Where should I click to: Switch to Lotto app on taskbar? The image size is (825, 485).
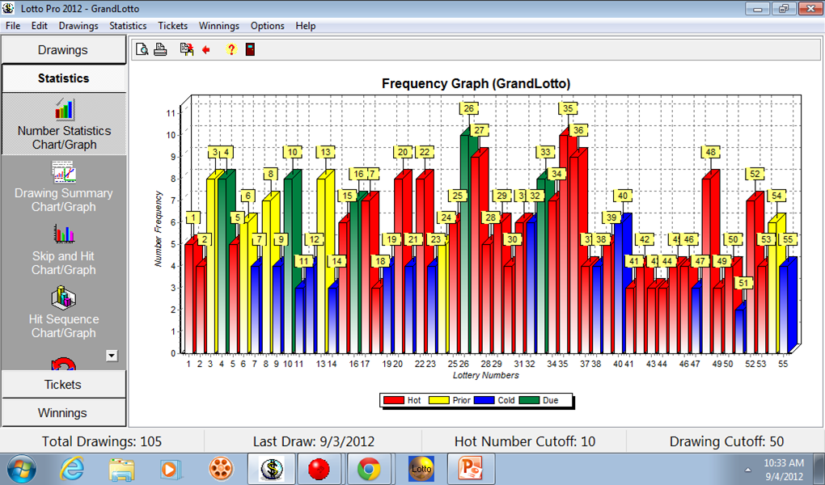click(x=421, y=468)
